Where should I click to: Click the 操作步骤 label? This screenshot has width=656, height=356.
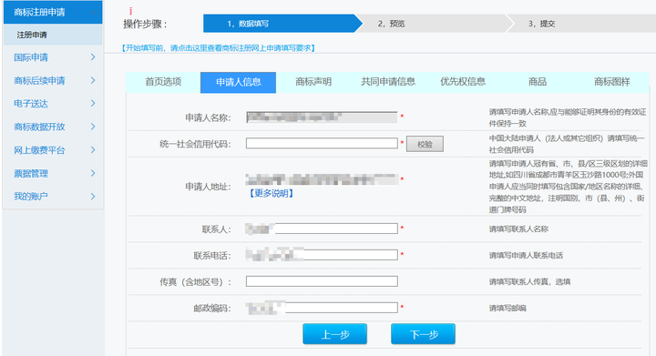[x=145, y=25]
